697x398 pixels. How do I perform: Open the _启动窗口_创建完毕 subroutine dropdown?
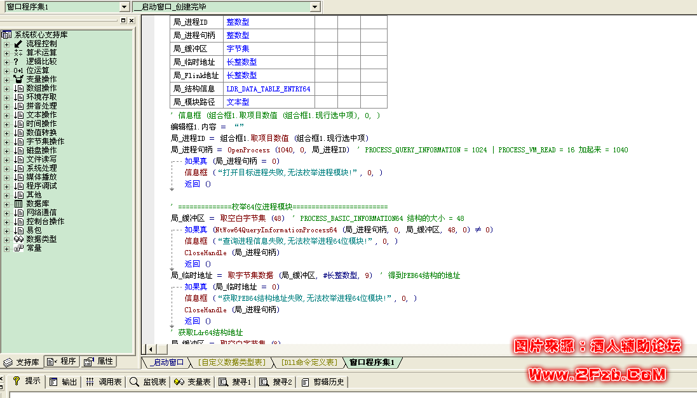[x=315, y=6]
